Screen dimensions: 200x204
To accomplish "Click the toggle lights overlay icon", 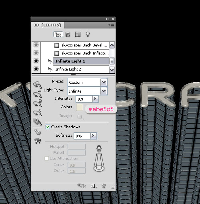I will pos(82,186).
